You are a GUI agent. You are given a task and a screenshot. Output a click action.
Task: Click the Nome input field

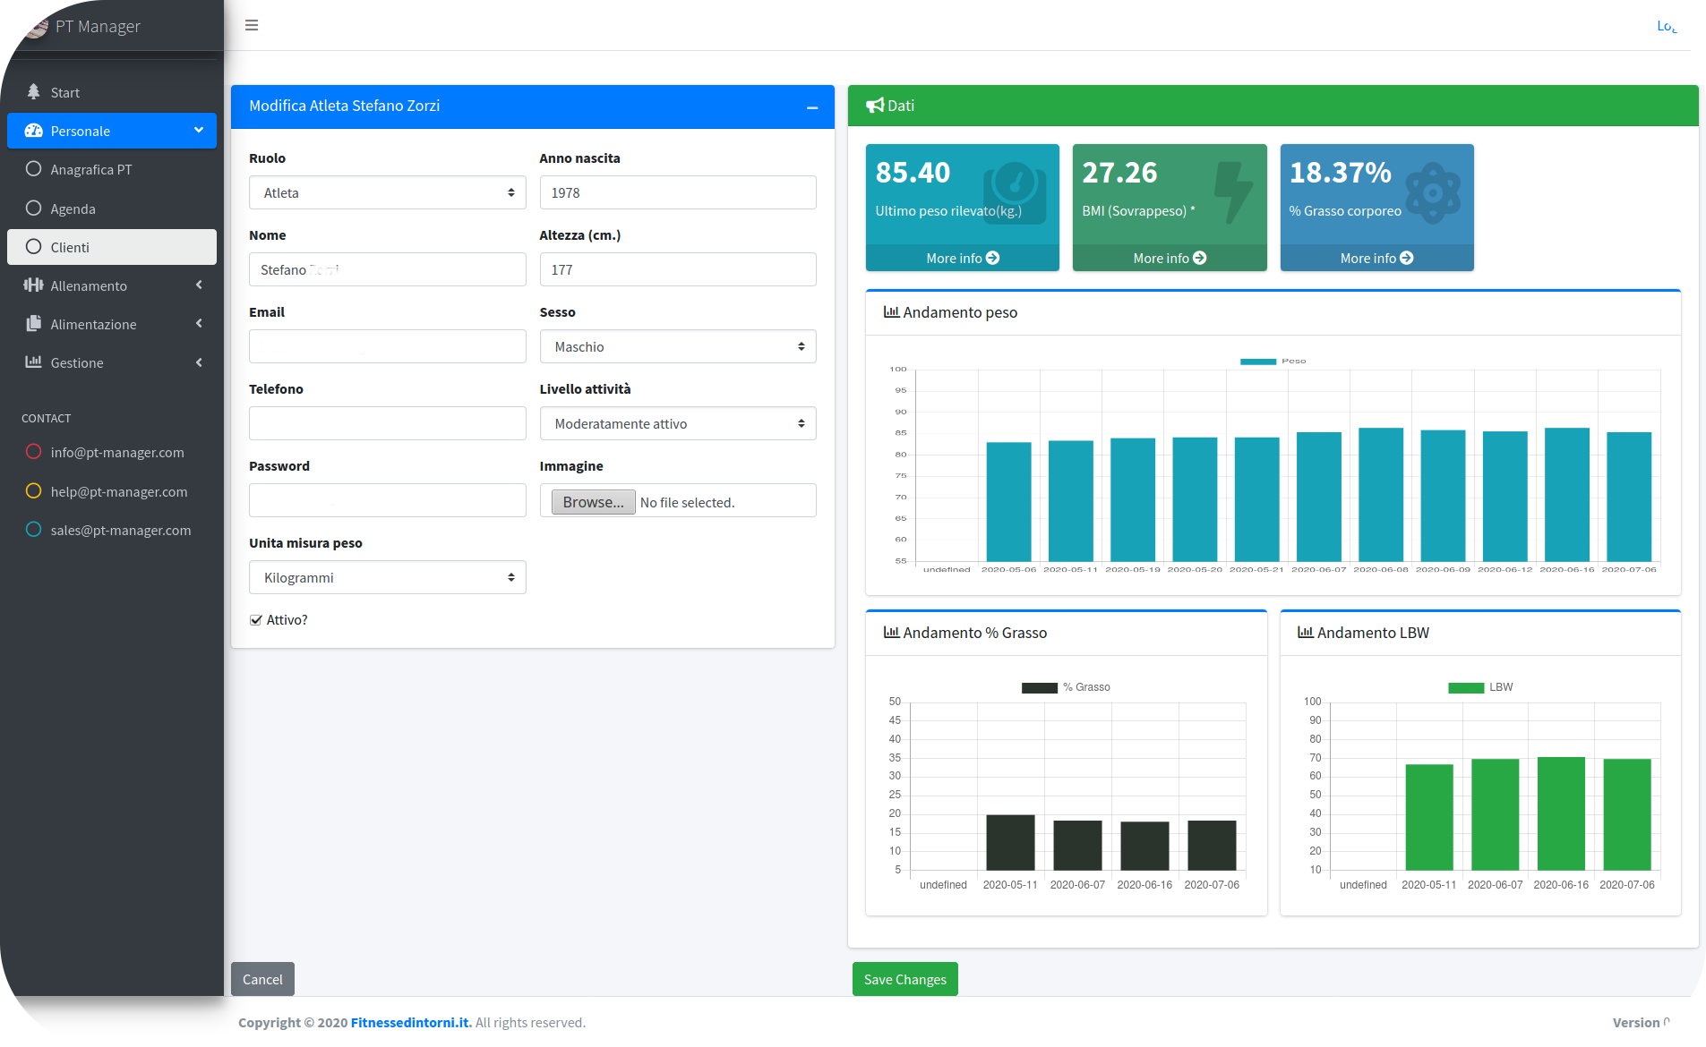pos(388,269)
